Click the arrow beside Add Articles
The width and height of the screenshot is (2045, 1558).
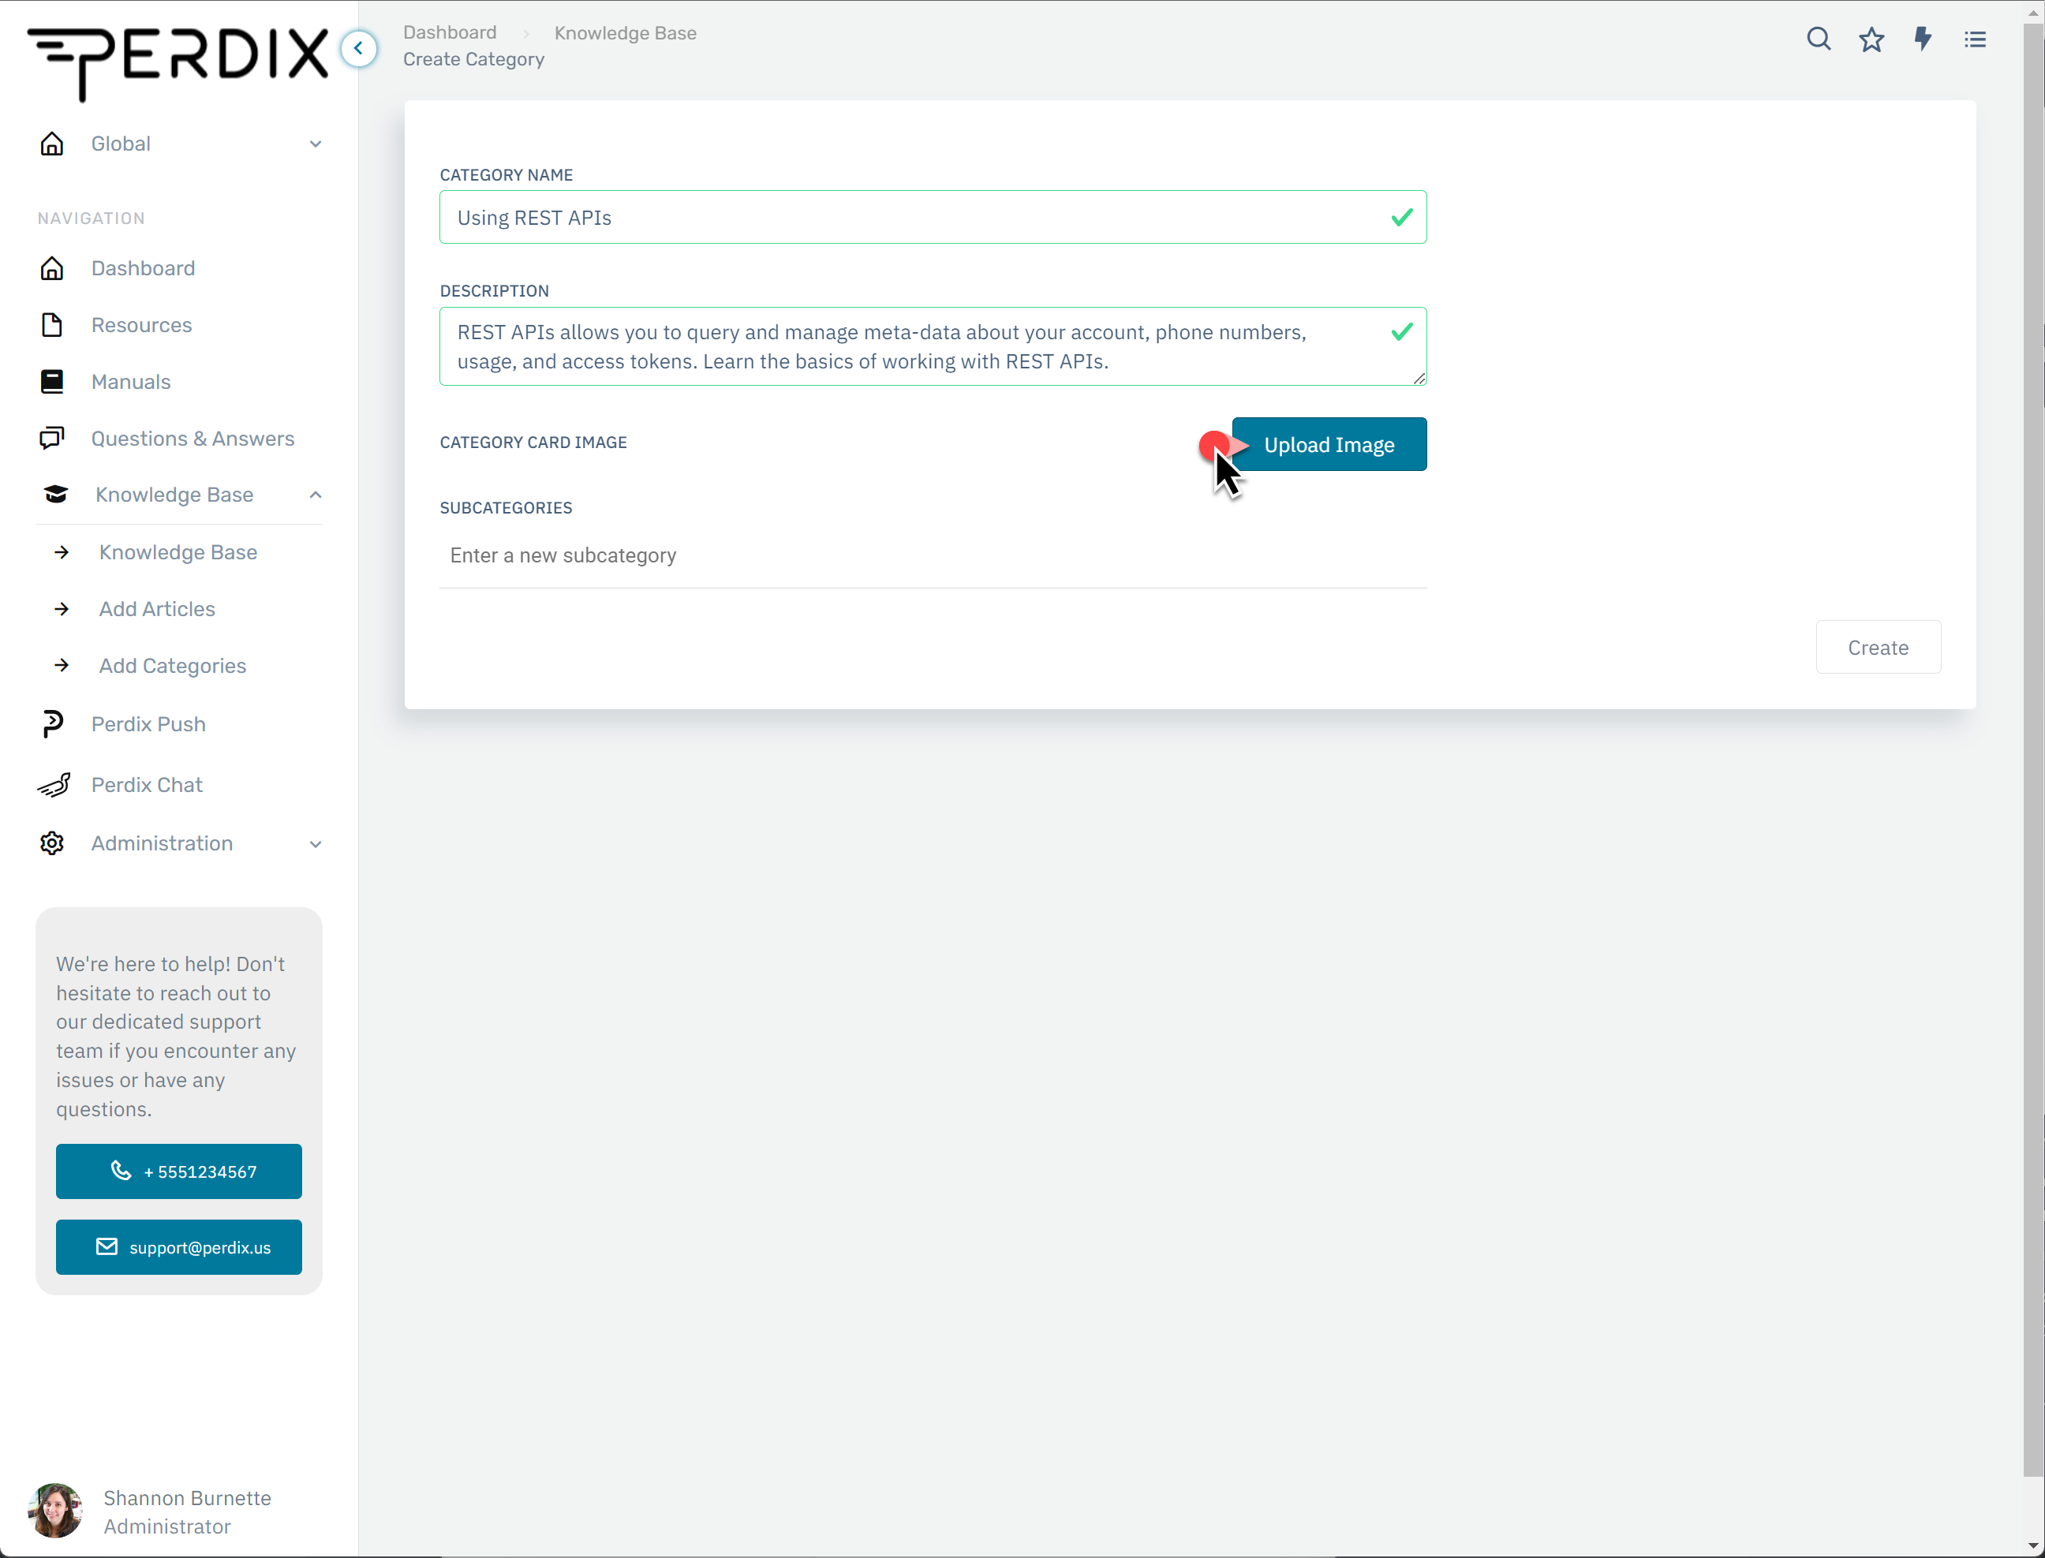(62, 608)
